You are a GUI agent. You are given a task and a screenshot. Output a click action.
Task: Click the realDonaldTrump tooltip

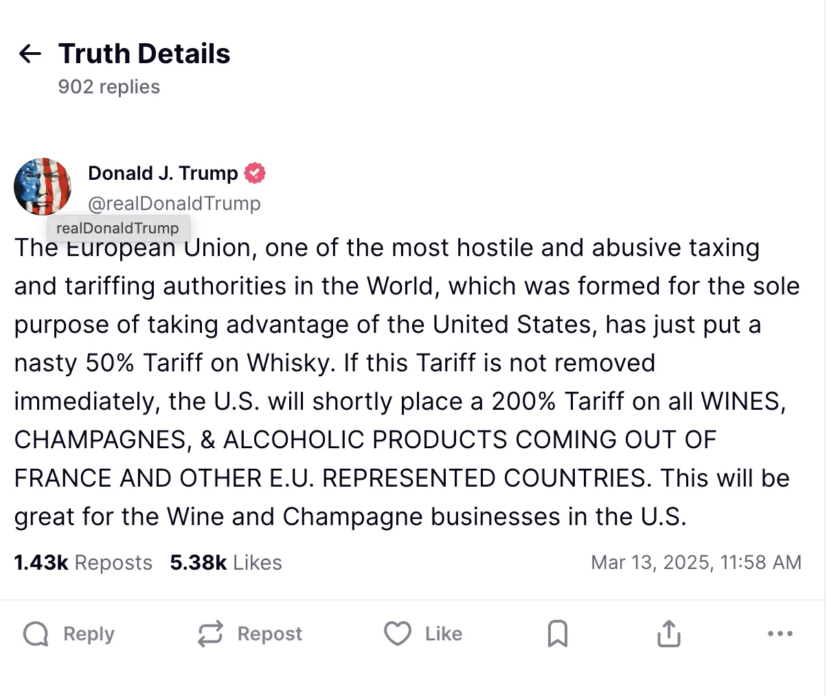point(117,229)
